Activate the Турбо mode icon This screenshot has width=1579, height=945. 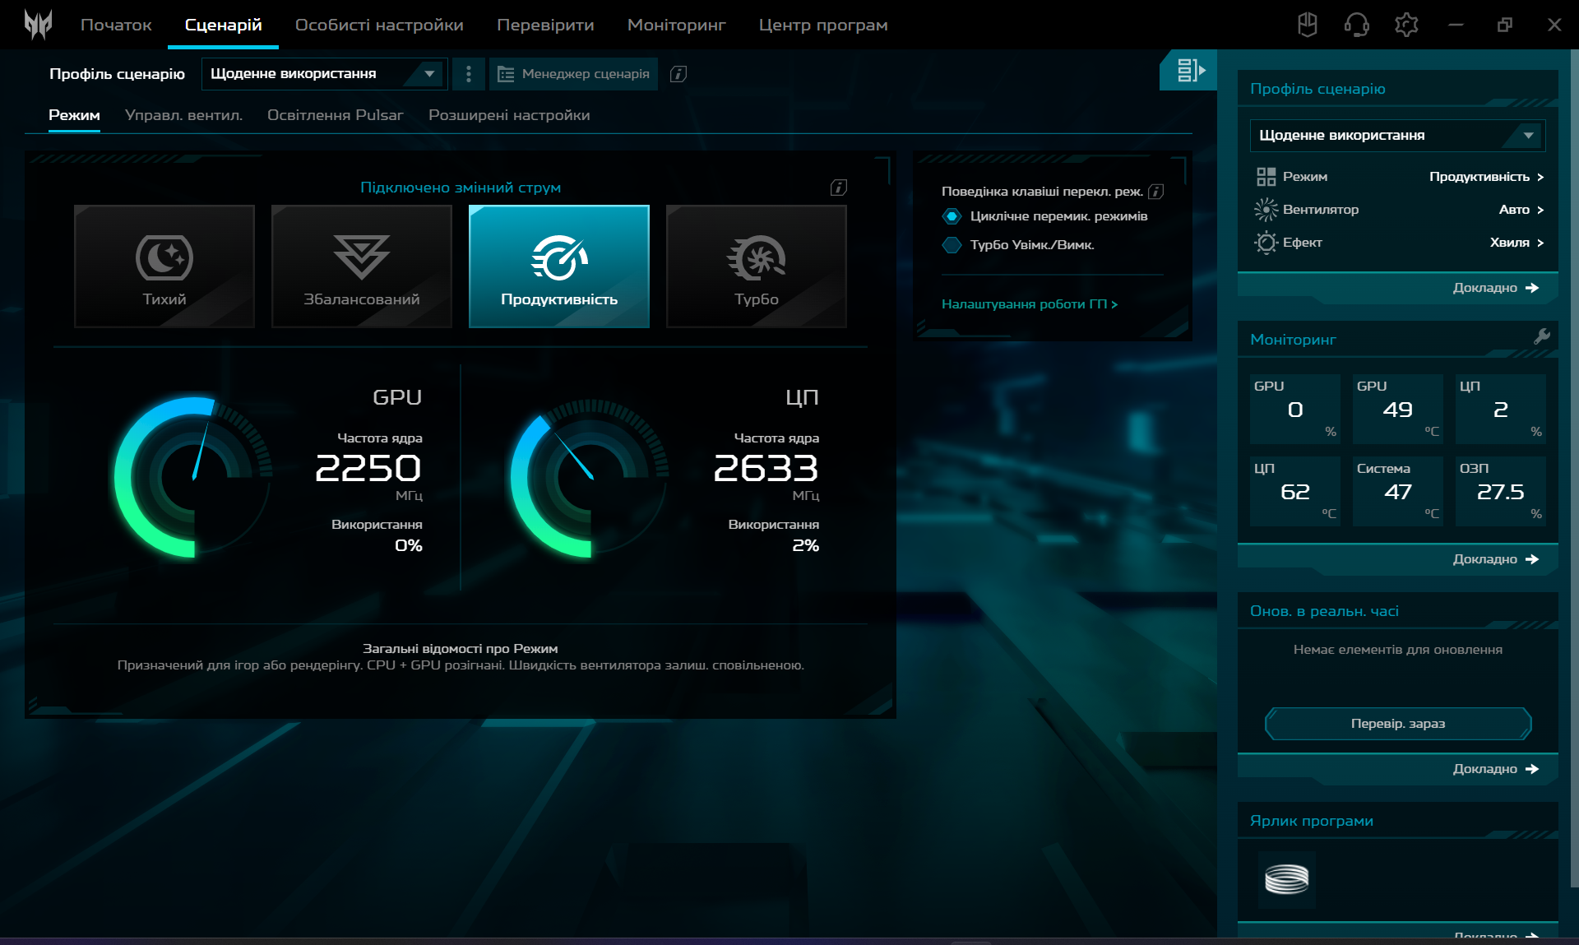[x=756, y=258]
